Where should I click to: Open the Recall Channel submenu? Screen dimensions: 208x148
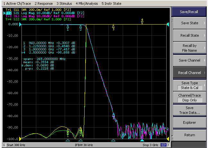pos(189,73)
